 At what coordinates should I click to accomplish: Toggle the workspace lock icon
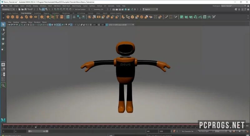[248, 6]
